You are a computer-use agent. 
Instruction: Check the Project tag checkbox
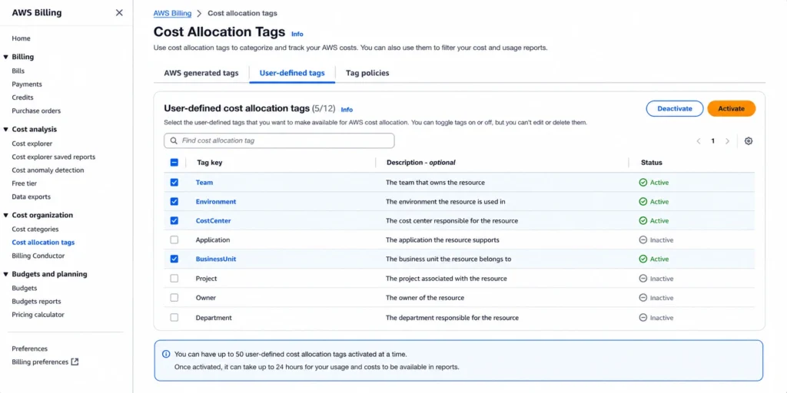174,278
